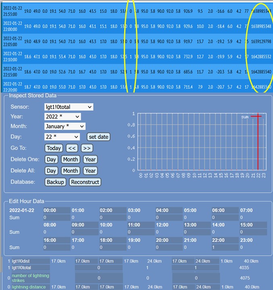Click Year button in Delete All row
This screenshot has width=273, height=290.
90,171
